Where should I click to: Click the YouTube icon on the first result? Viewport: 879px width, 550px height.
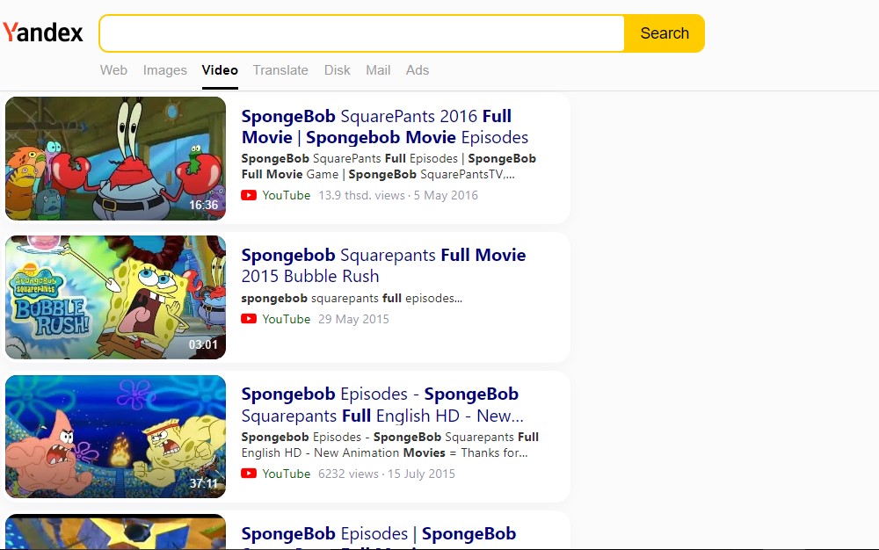(x=249, y=195)
